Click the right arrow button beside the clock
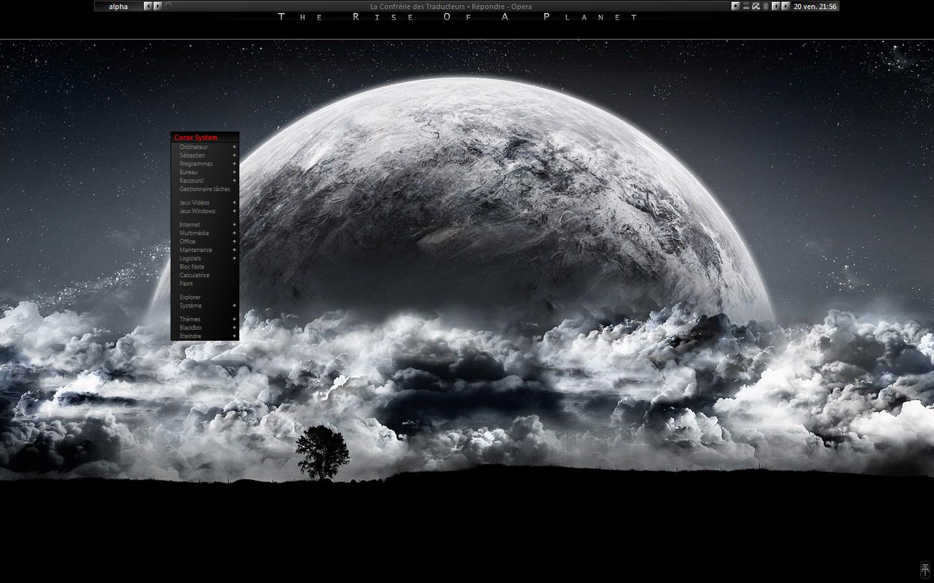The height and width of the screenshot is (583, 934). coord(786,6)
